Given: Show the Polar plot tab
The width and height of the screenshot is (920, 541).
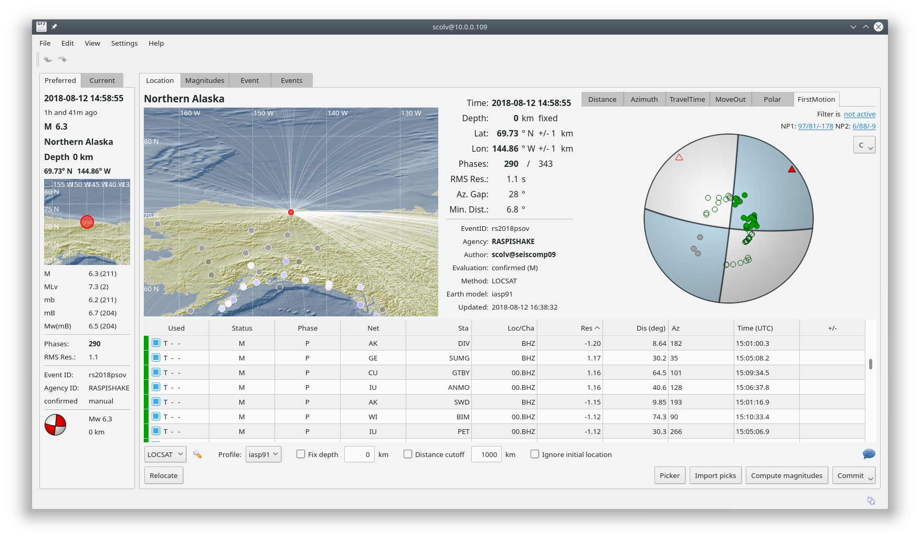Looking at the screenshot, I should pos(773,99).
